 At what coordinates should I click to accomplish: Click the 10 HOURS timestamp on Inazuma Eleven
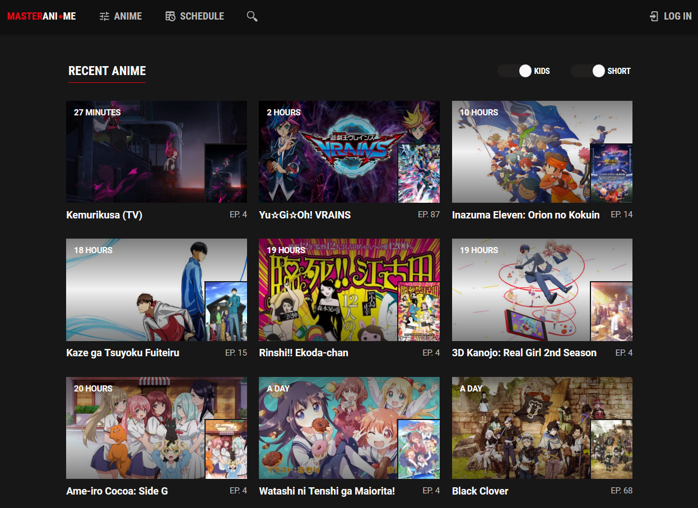coord(479,113)
